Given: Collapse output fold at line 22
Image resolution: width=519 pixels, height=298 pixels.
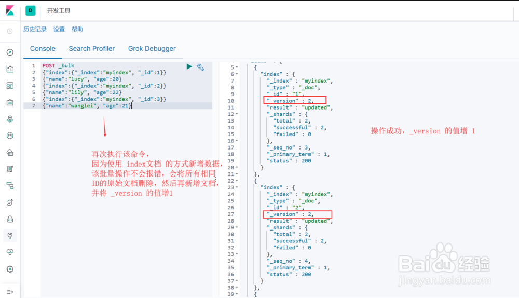Looking at the screenshot, I should pos(237,181).
